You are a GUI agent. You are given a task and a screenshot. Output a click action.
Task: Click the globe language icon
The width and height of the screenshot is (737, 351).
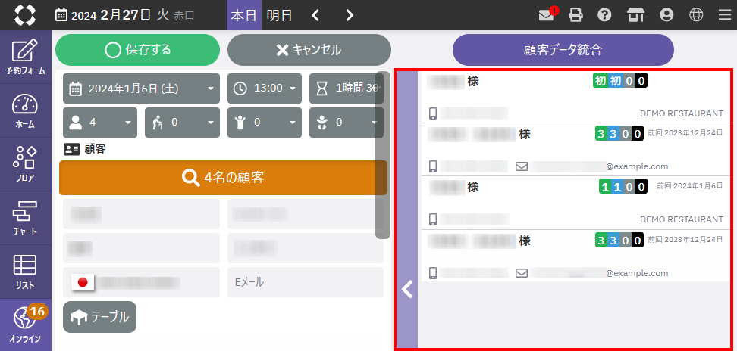click(696, 14)
